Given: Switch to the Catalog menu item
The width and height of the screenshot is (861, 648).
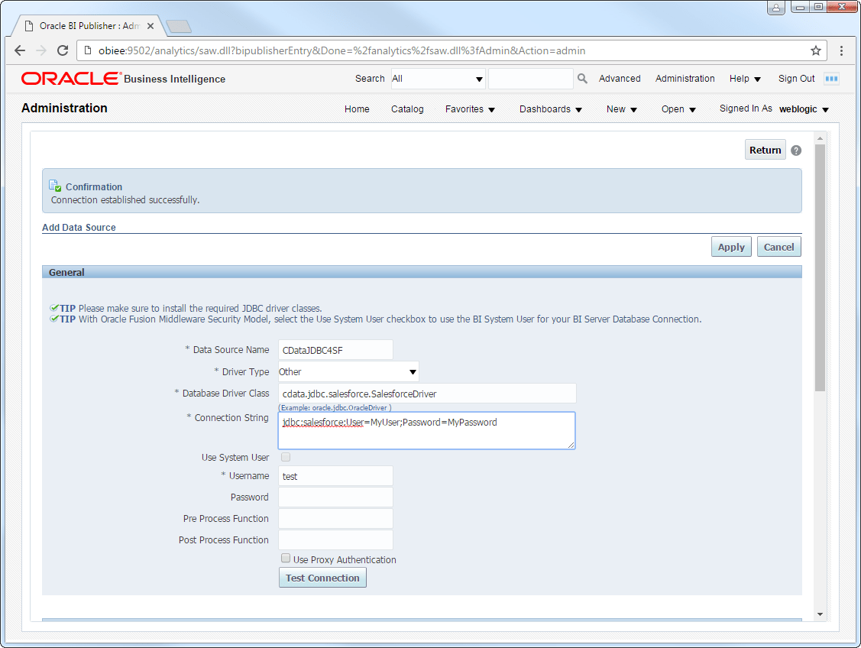Looking at the screenshot, I should pyautogui.click(x=407, y=109).
